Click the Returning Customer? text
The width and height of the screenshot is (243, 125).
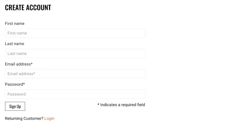tap(24, 118)
